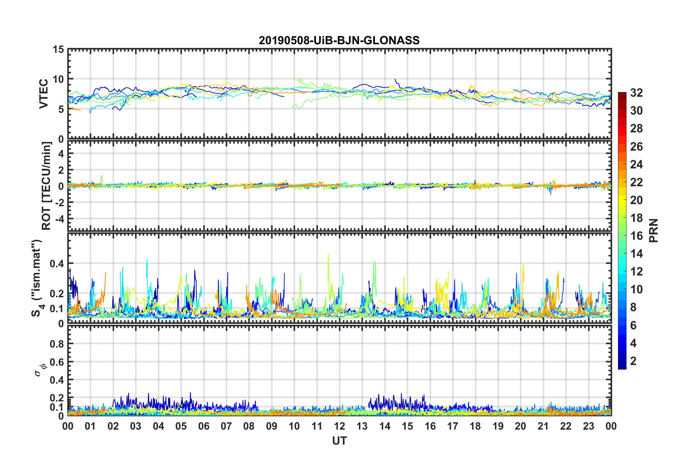
Task: Select the 09 hour tick on UT axis
Action: pyautogui.click(x=272, y=426)
